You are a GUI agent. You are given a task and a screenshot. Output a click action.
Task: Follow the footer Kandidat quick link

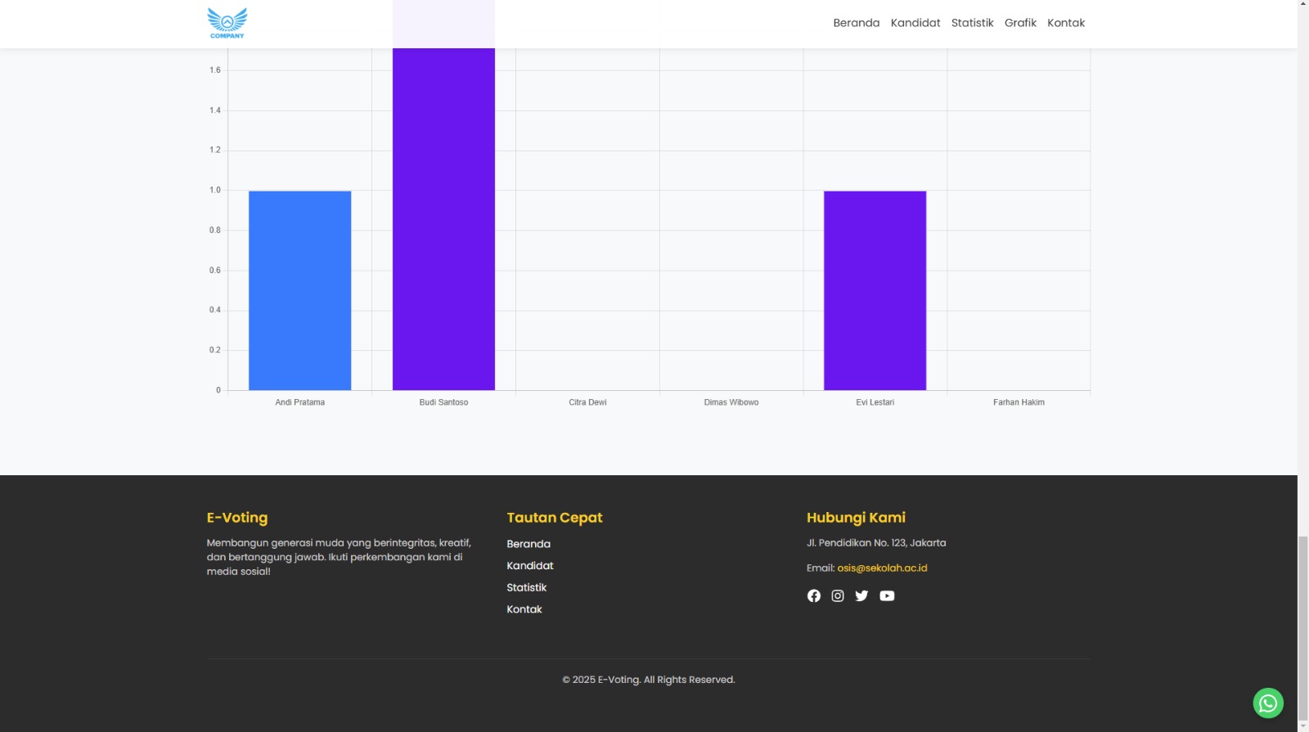(x=530, y=566)
